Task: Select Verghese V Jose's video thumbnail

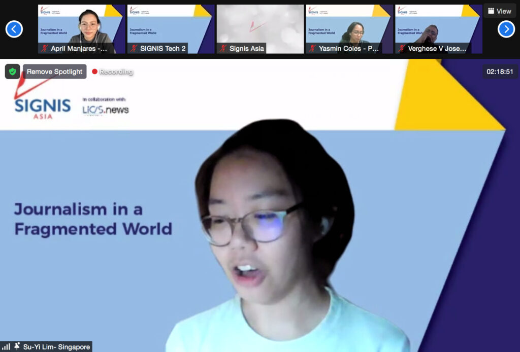Action: pos(438,25)
